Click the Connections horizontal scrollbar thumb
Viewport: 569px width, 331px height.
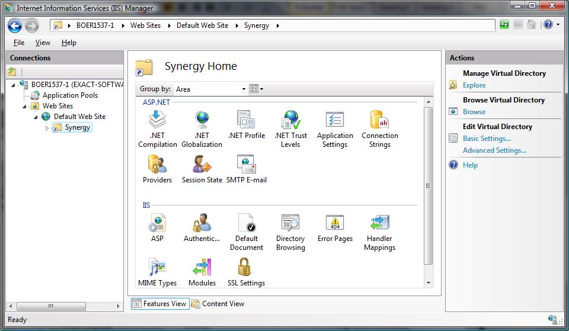[51, 306]
